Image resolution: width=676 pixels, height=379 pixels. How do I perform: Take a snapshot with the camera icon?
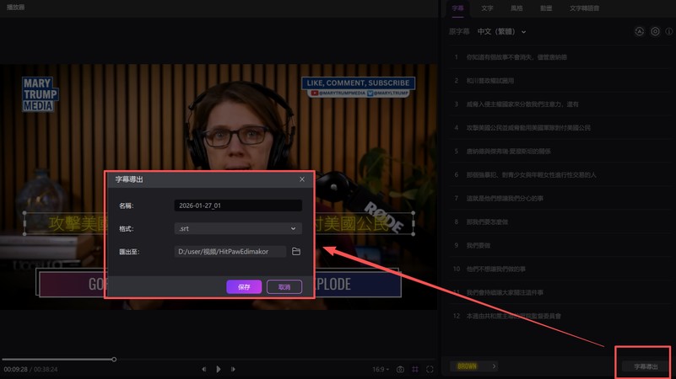[x=400, y=369]
